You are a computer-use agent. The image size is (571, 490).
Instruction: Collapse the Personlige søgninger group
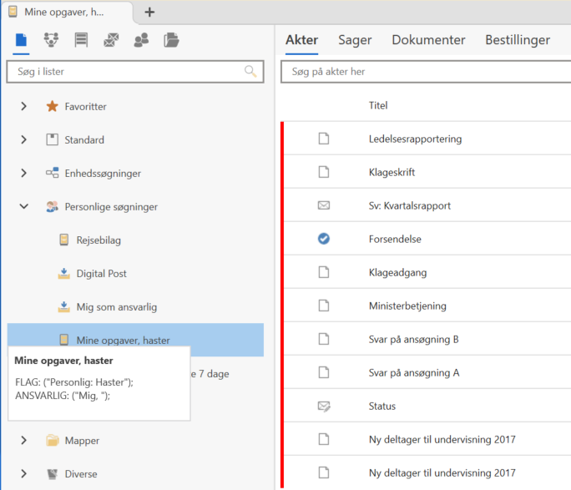pyautogui.click(x=24, y=207)
